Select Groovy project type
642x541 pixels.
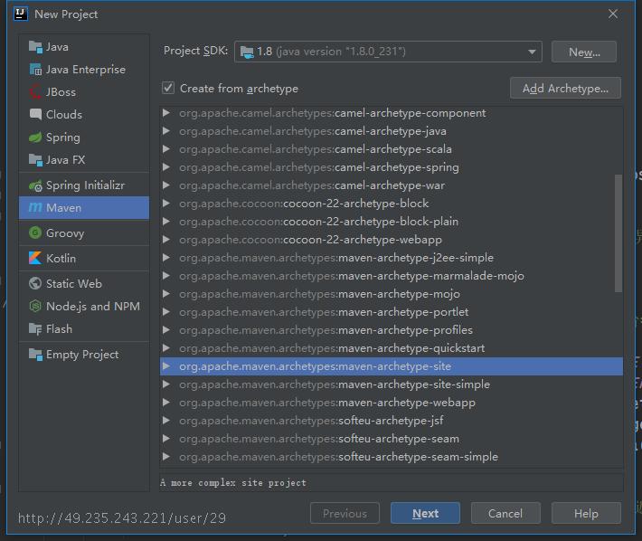click(x=84, y=233)
